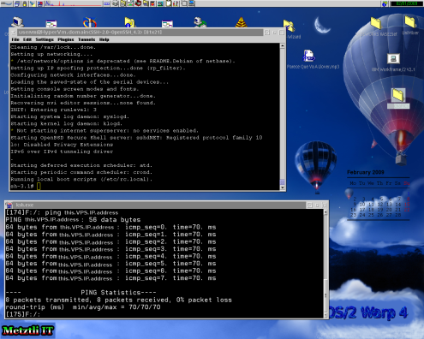Click the globe network icon beside the clock
This screenshot has height=339, width=424.
click(385, 3)
